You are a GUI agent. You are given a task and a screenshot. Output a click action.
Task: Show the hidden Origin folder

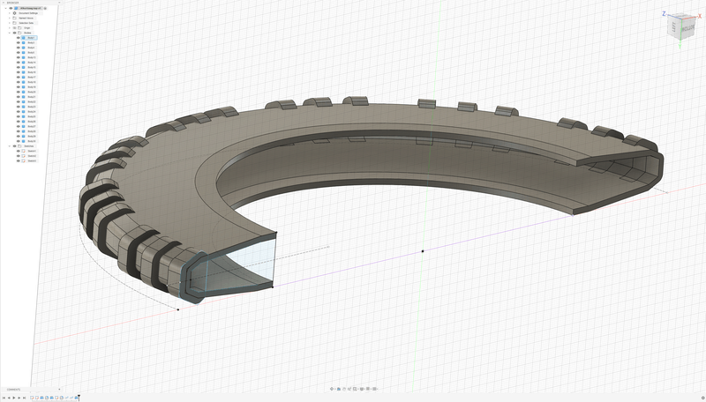[x=14, y=28]
